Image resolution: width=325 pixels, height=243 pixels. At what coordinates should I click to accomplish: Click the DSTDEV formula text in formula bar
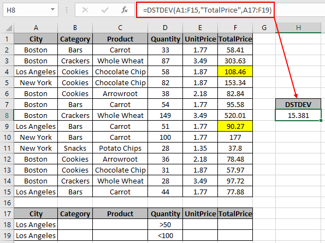coord(207,10)
